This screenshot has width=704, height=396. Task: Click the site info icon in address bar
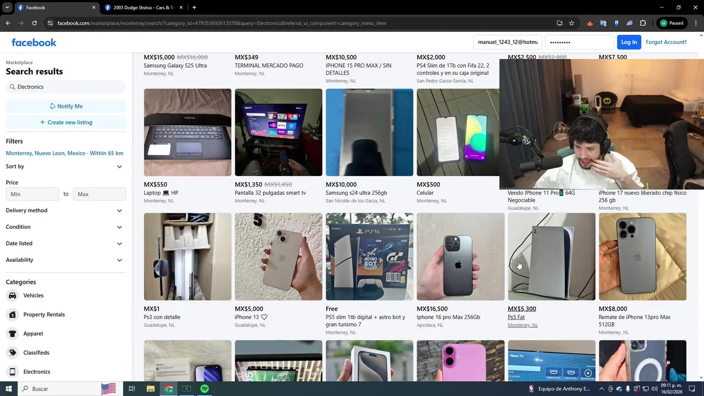tap(50, 23)
